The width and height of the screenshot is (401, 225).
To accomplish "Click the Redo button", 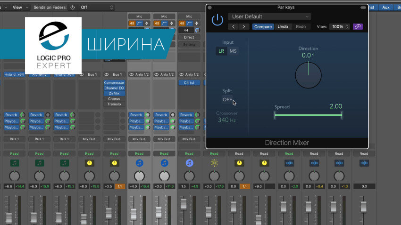I will tap(301, 26).
